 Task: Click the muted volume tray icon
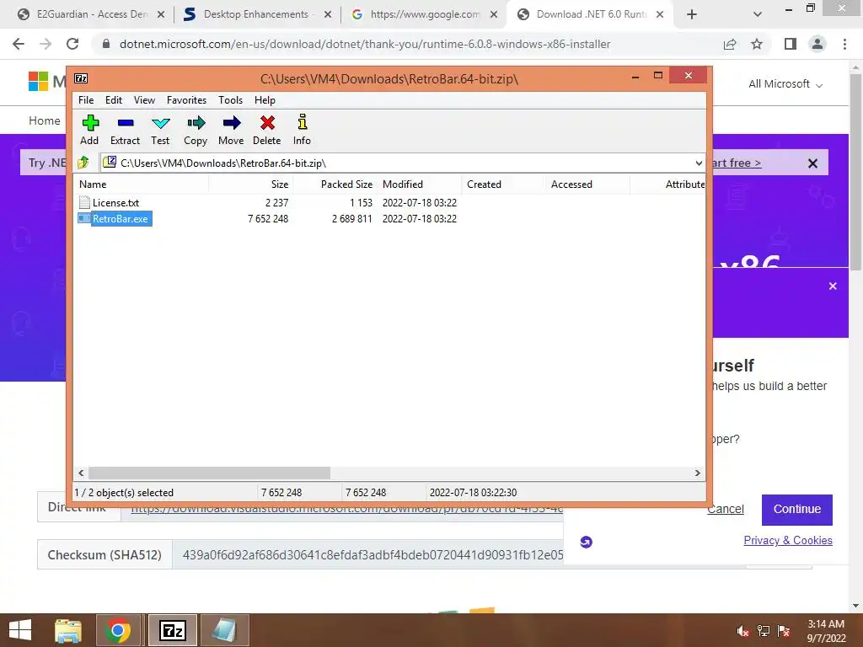742,630
